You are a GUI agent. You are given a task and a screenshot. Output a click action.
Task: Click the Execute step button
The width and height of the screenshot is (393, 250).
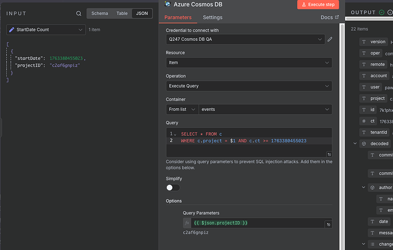pyautogui.click(x=318, y=5)
